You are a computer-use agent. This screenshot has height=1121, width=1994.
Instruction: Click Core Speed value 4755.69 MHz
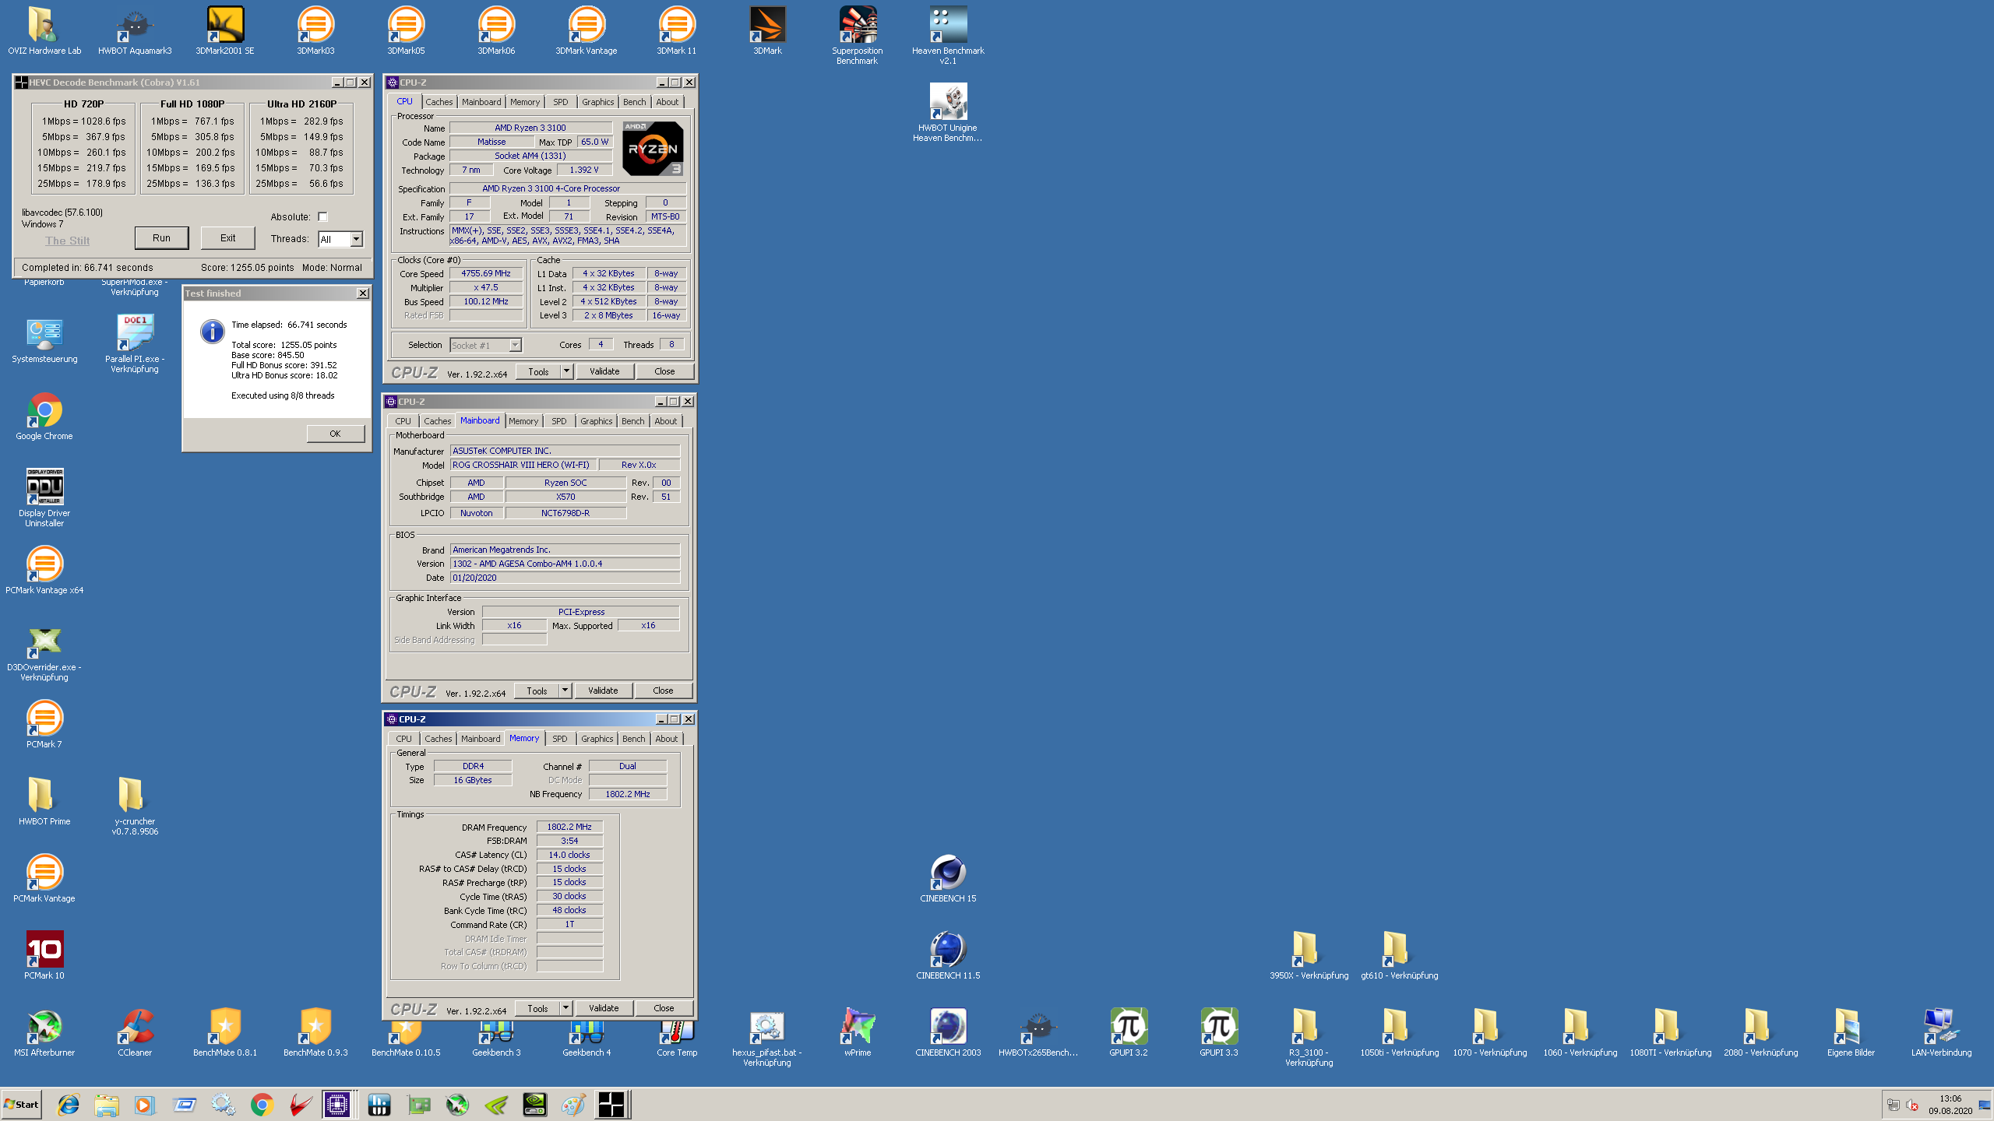pyautogui.click(x=486, y=273)
